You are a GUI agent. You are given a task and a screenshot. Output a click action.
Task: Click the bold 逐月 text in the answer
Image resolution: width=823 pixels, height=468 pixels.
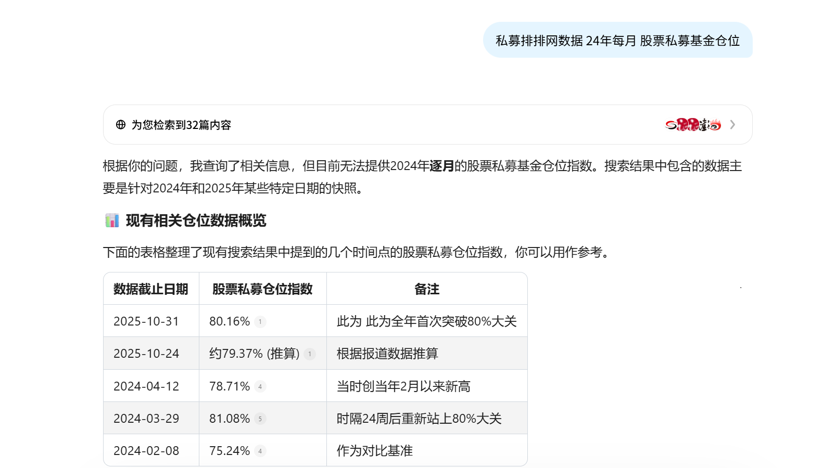(x=441, y=166)
